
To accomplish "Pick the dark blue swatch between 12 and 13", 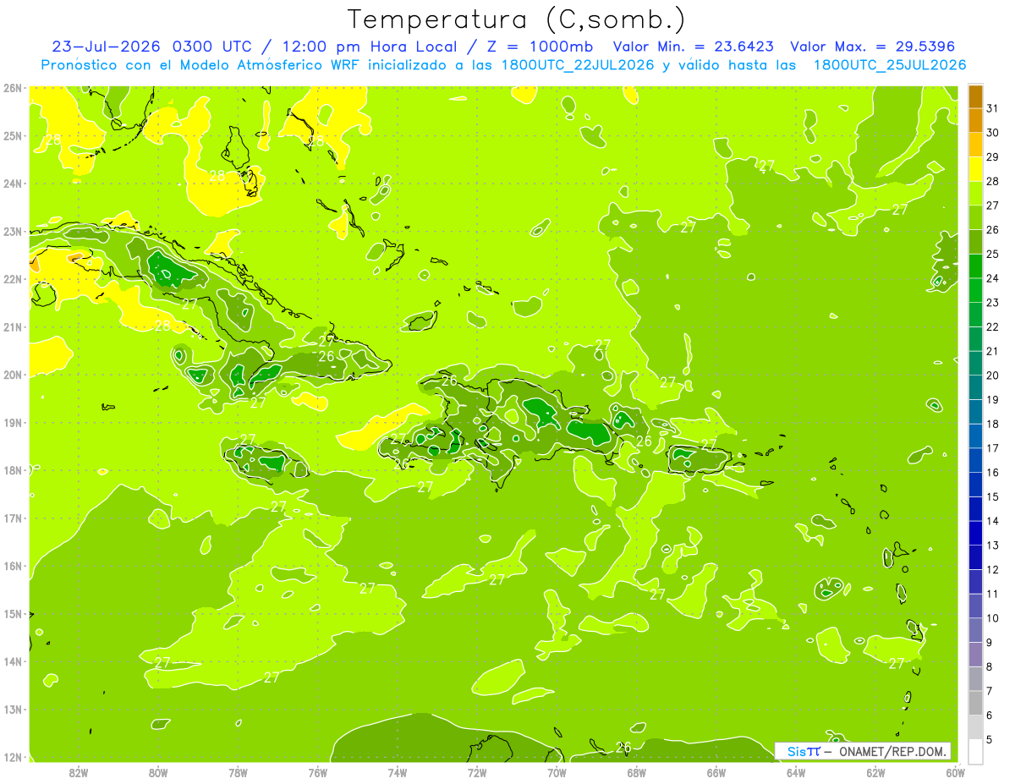I will [975, 557].
